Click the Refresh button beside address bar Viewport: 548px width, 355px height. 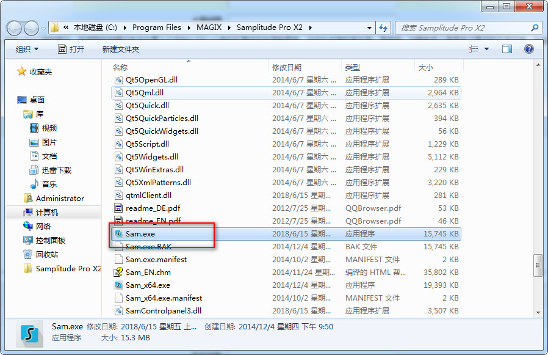pos(383,27)
